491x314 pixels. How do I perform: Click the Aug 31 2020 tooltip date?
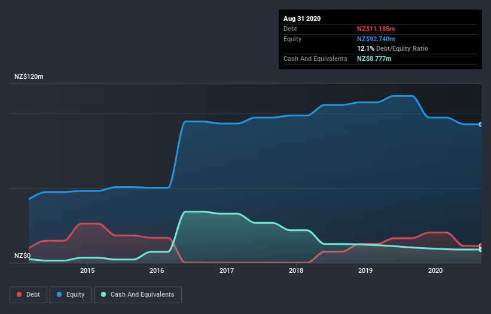302,19
